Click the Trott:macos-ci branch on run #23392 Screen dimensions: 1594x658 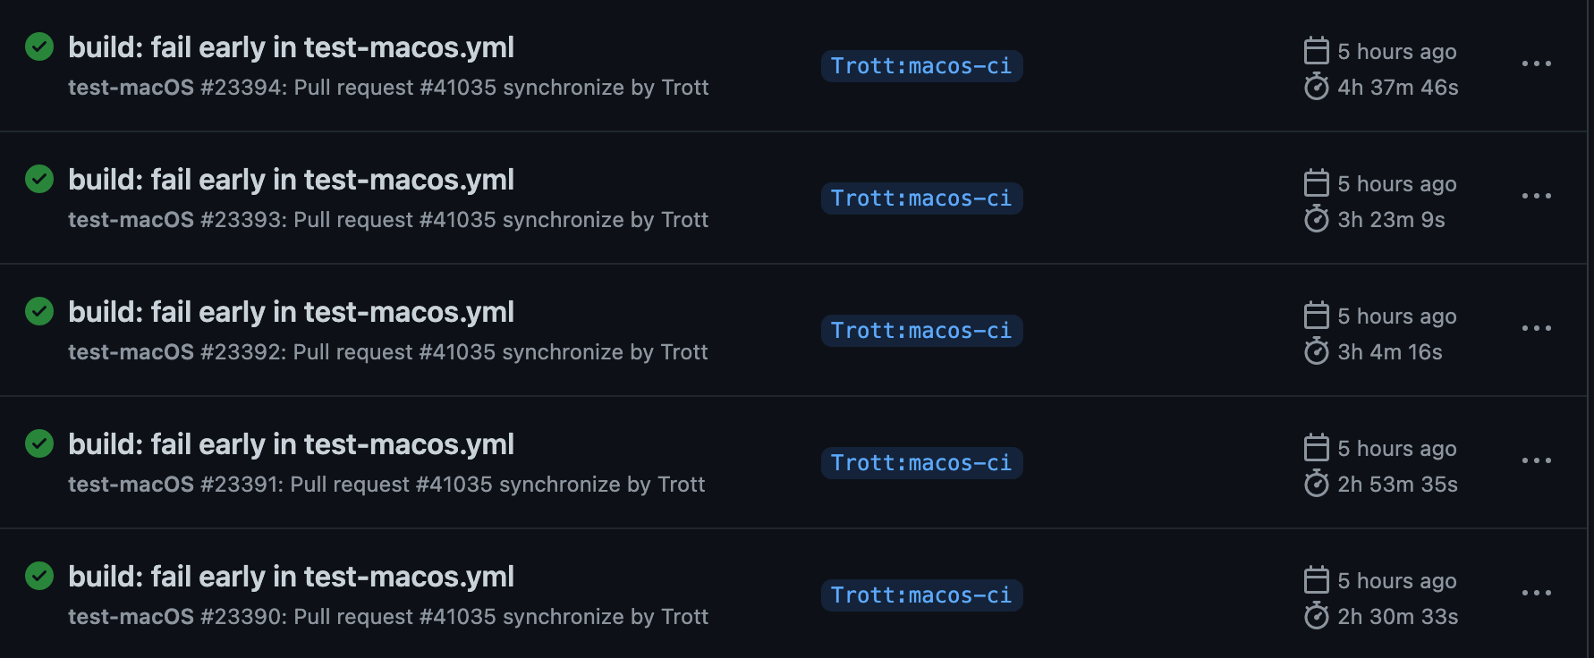pyautogui.click(x=921, y=331)
